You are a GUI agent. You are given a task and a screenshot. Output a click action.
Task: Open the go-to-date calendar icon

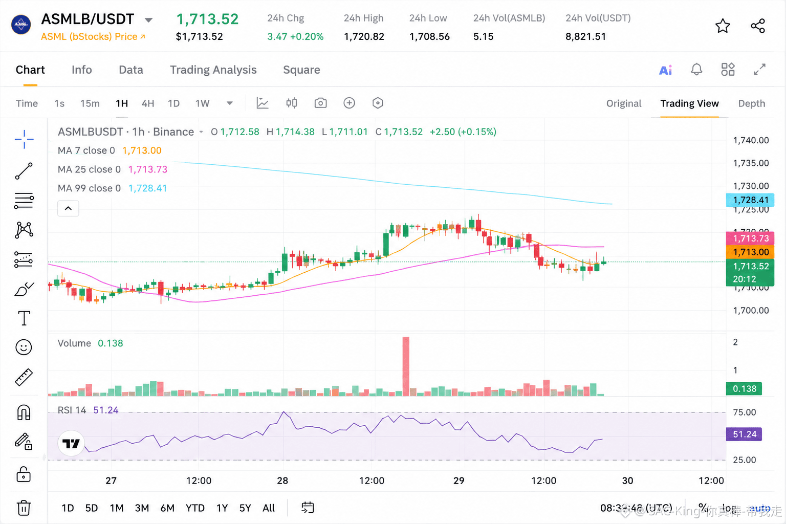[308, 508]
